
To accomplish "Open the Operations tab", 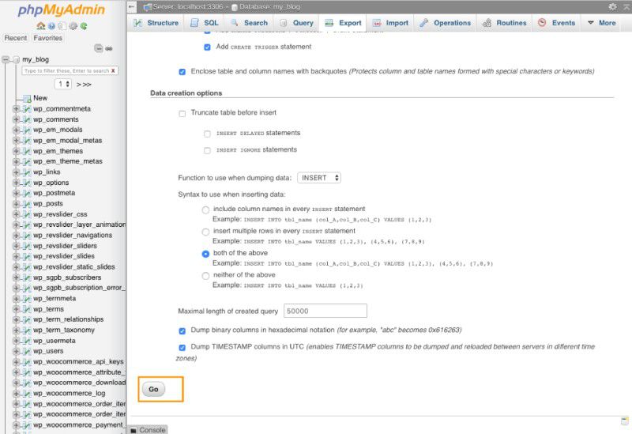I will tap(445, 23).
